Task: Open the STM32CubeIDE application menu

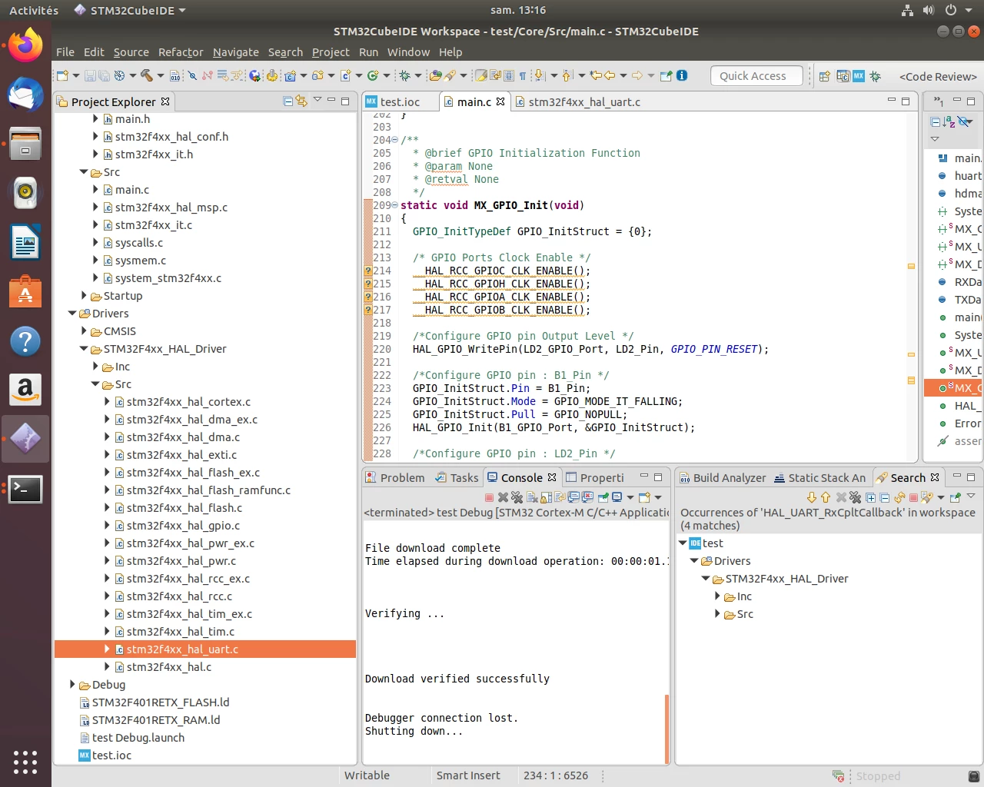Action: point(130,10)
